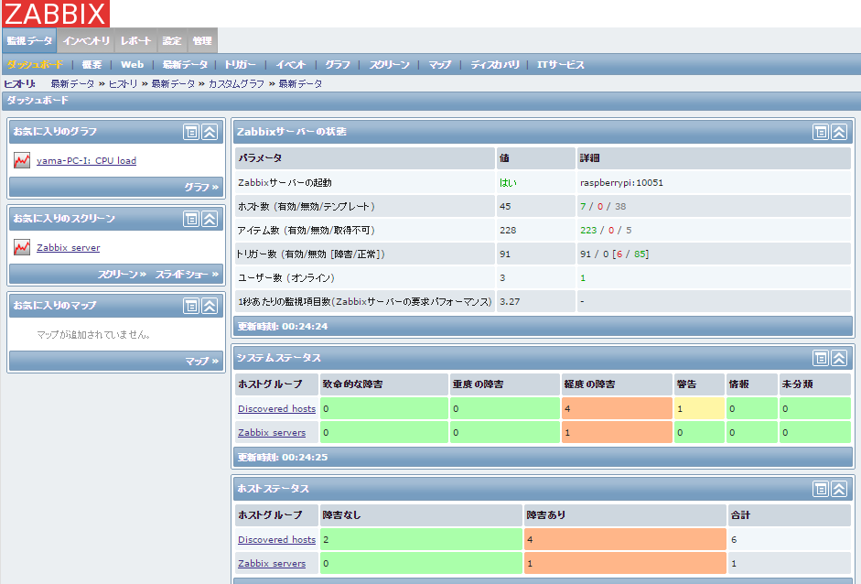The height and width of the screenshot is (584, 861).
Task: Open the 監視データ main tab
Action: pos(29,40)
